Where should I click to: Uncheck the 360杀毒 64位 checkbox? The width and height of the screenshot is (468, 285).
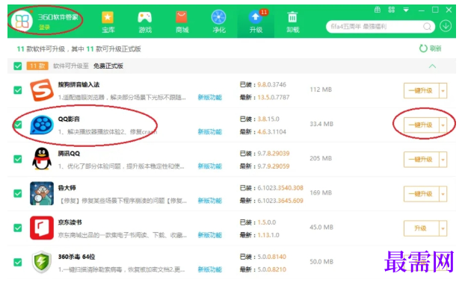click(18, 263)
